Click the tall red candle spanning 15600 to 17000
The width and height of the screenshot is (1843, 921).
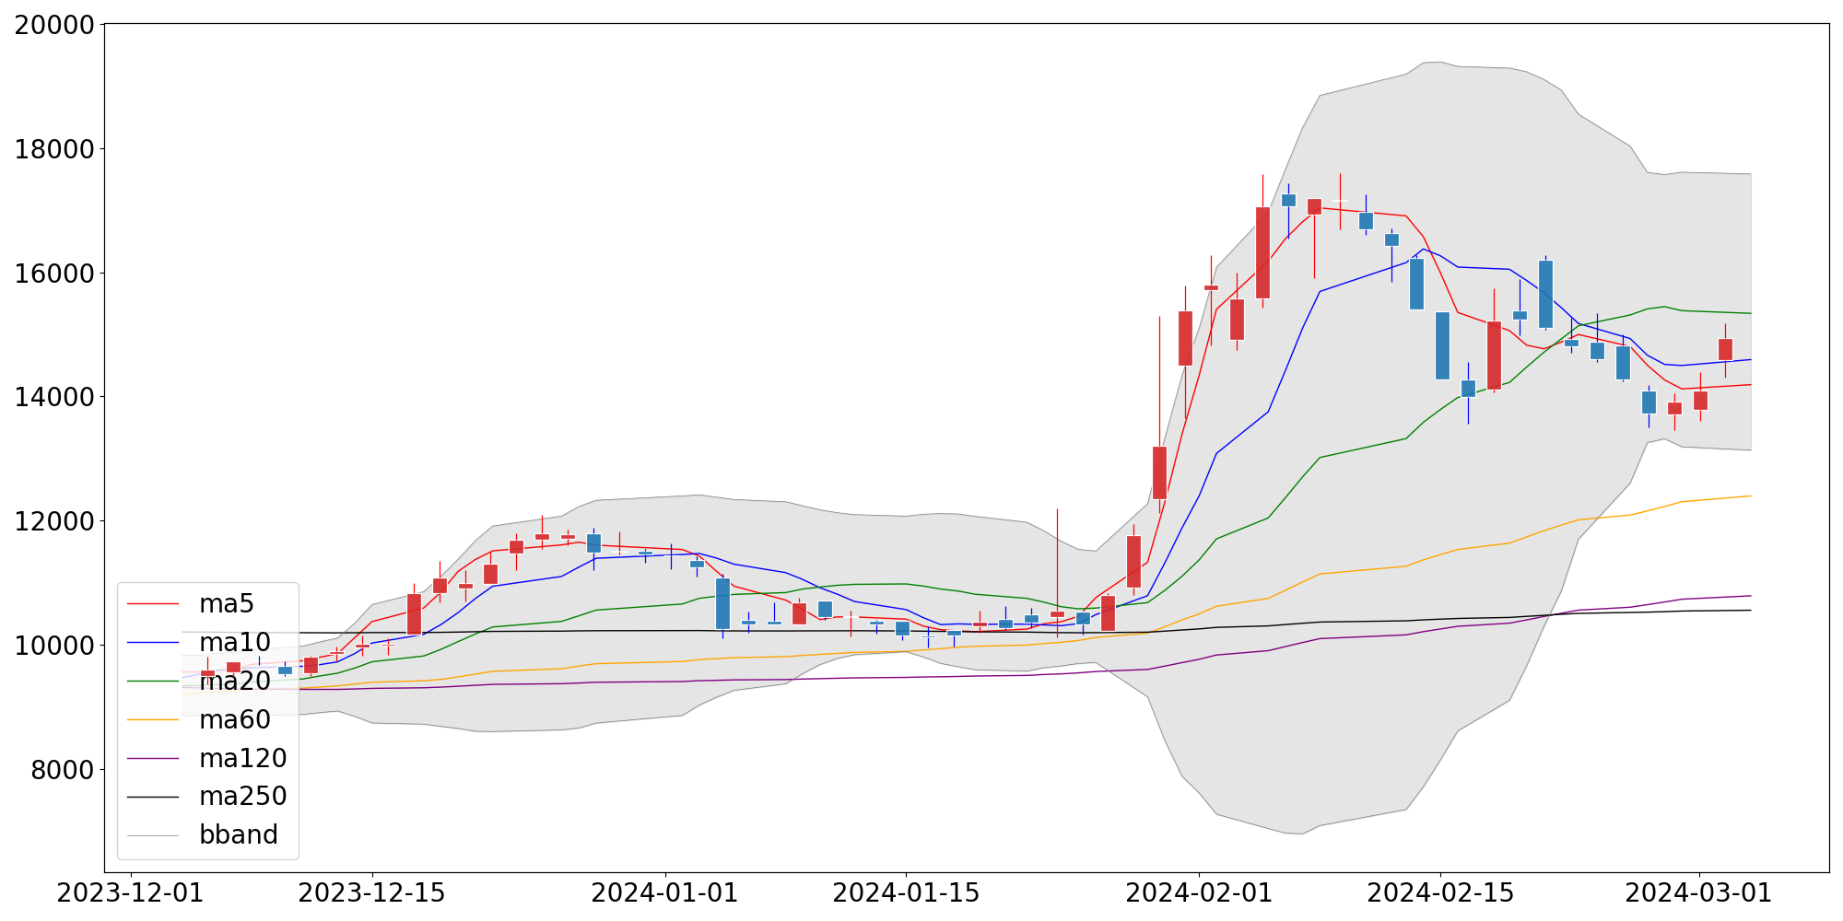(x=1262, y=252)
